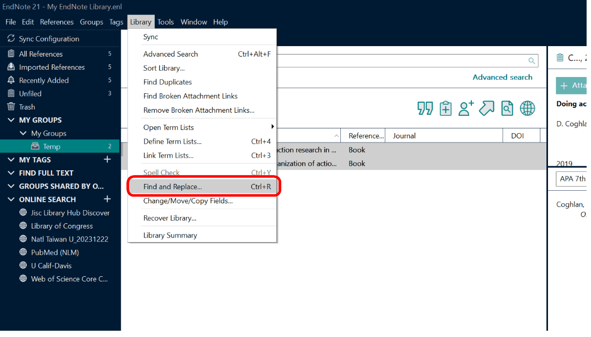Choose Recover Library... entry
This screenshot has width=591, height=337.
[x=202, y=218]
